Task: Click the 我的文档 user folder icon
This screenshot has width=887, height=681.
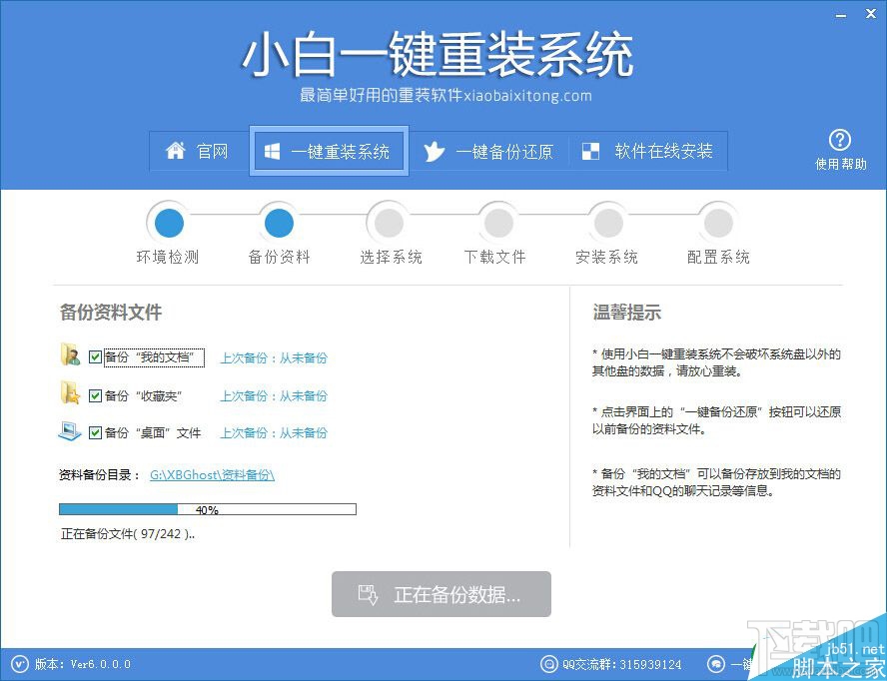Action: point(70,354)
